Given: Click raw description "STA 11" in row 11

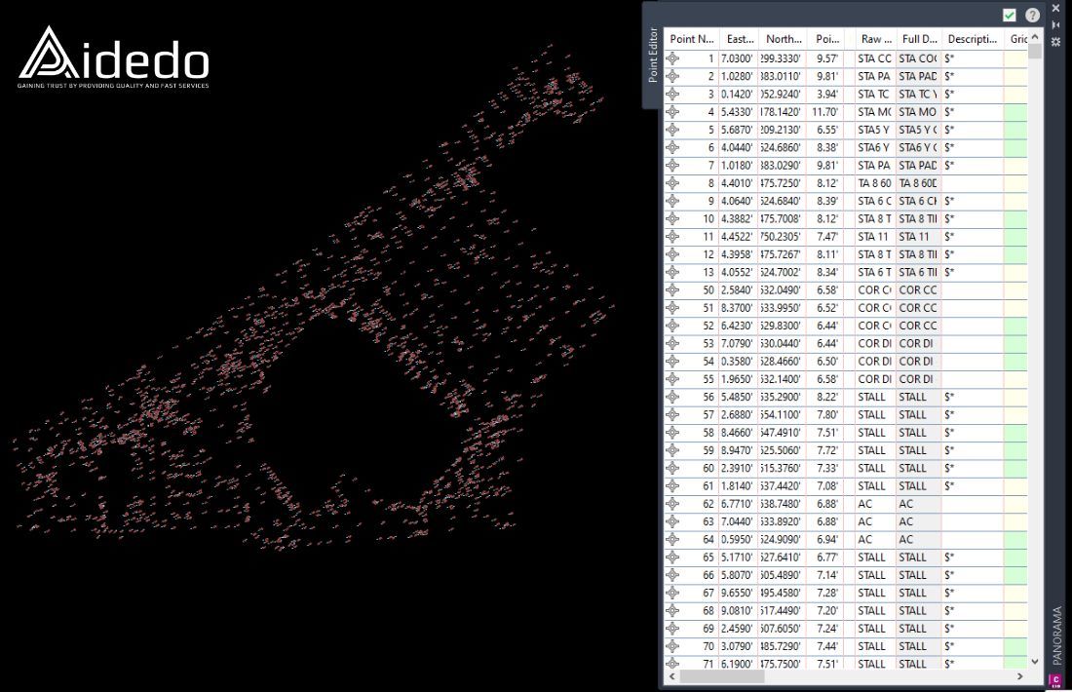Looking at the screenshot, I should tap(876, 237).
